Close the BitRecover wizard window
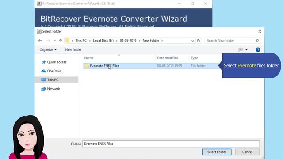283x159 pixels. tap(205, 4)
